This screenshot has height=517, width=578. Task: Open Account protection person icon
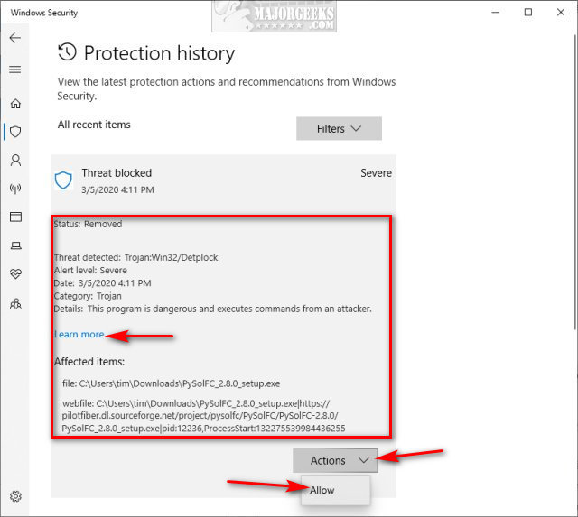coord(15,161)
